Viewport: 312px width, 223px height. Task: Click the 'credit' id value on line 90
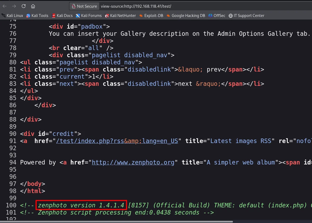63,134
